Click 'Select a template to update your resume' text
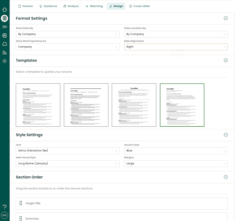 [x=44, y=72]
